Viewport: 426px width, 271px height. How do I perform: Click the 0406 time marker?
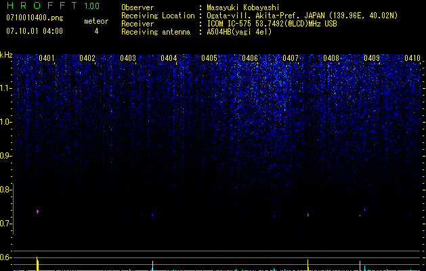[250, 58]
